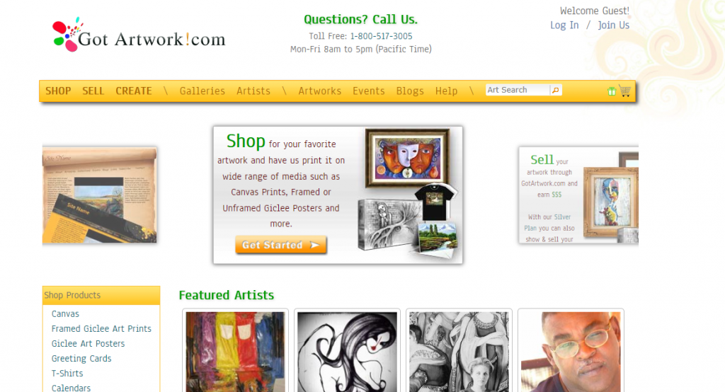Select Framed Giclee Art Prints
The height and width of the screenshot is (392, 725).
[x=101, y=328]
